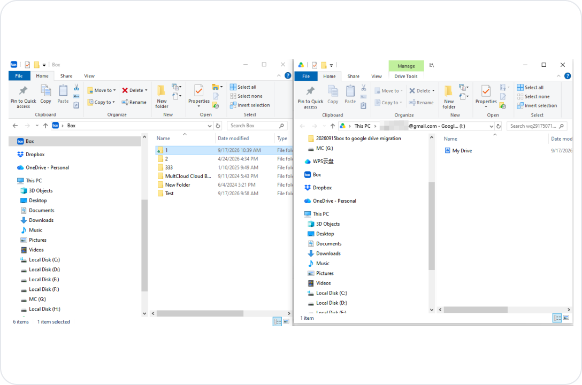The height and width of the screenshot is (385, 582).
Task: Click Rename in Box window ribbon
Action: pos(134,102)
